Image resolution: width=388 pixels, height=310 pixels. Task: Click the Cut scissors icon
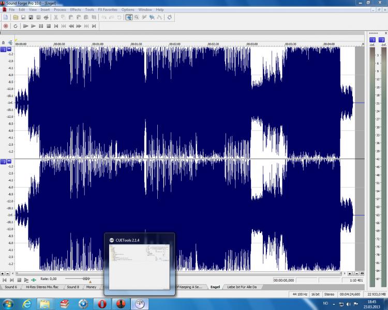click(55, 18)
